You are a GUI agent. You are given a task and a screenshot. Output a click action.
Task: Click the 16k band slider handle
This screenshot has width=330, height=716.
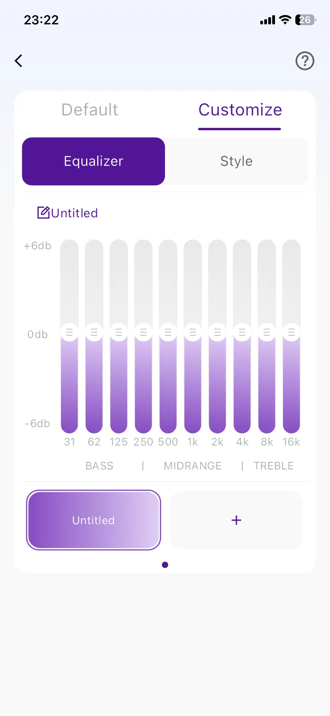tap(291, 332)
